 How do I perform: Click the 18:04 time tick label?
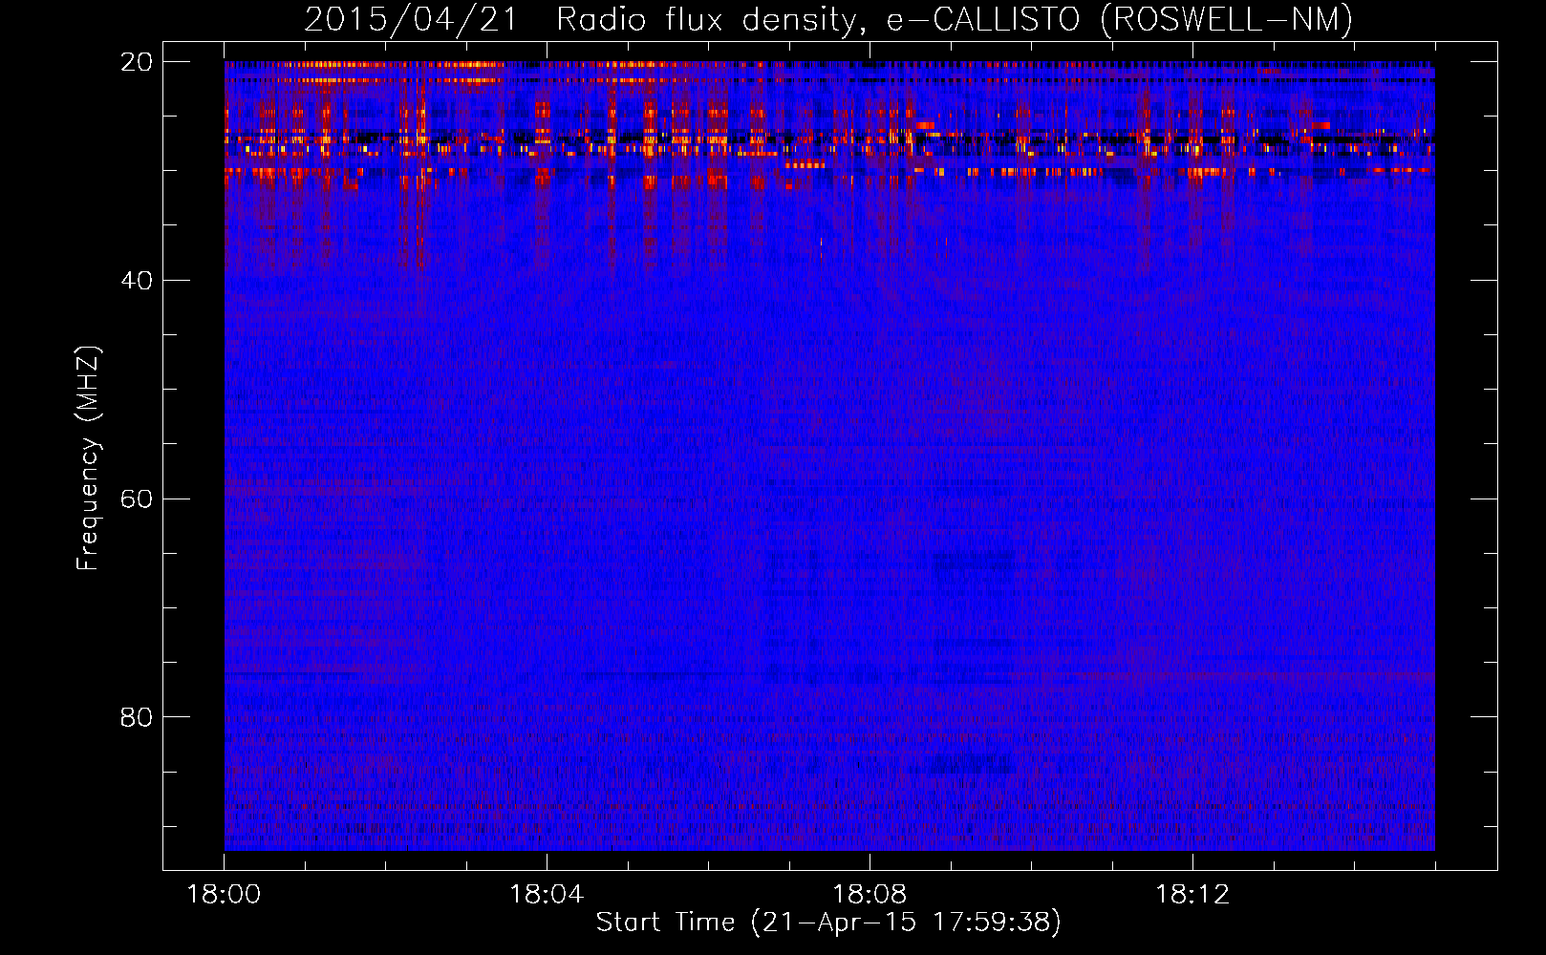547,895
